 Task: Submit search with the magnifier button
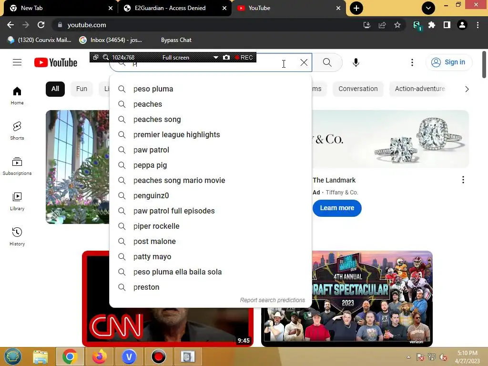327,62
